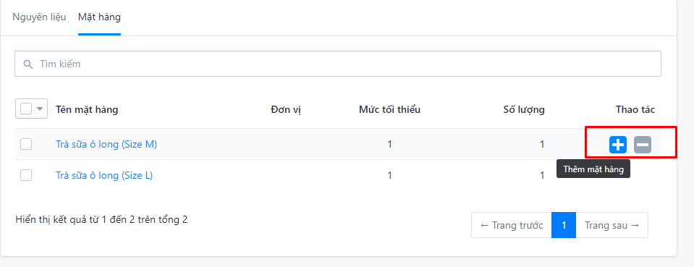Screen dimensions: 694x267
Task: Focus the Tìm kiếm search field
Action: click(x=338, y=64)
